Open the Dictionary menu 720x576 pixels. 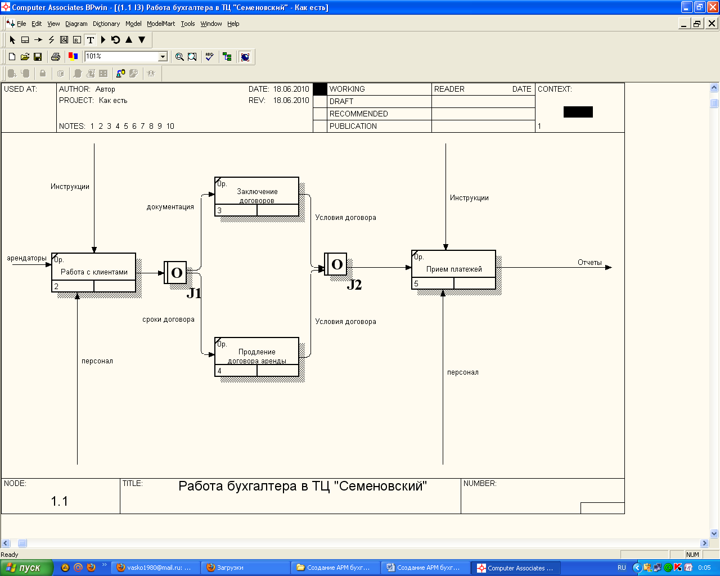click(106, 24)
